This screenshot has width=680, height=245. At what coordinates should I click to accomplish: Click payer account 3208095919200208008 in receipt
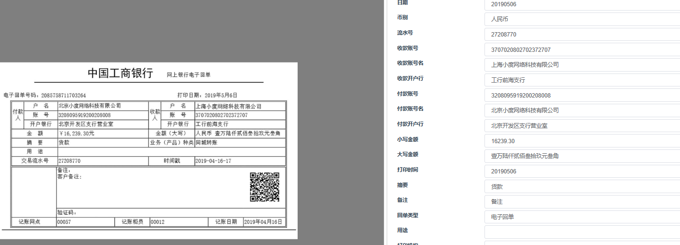point(84,115)
